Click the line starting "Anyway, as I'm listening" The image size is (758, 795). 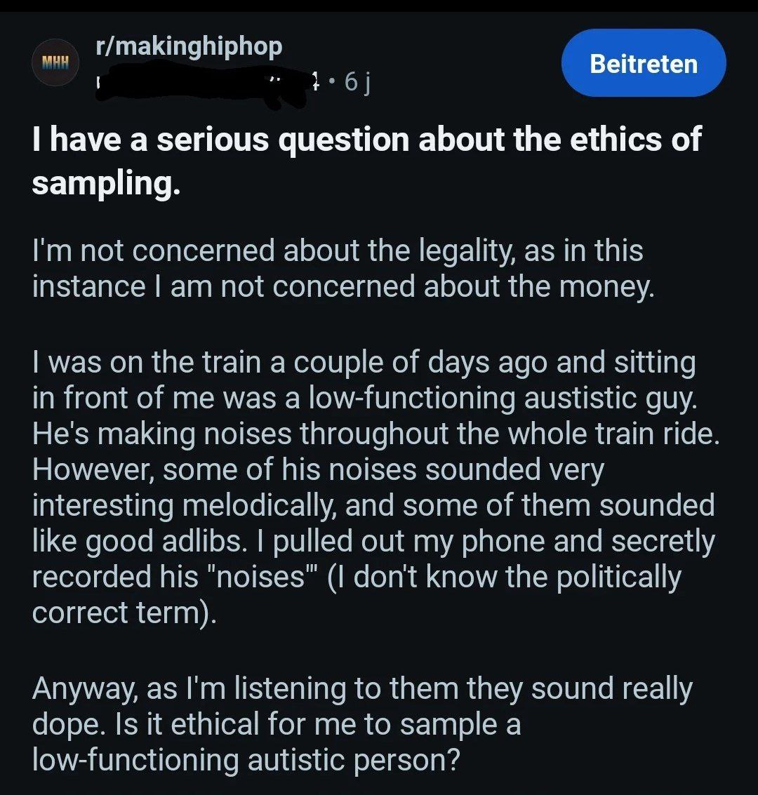click(361, 688)
